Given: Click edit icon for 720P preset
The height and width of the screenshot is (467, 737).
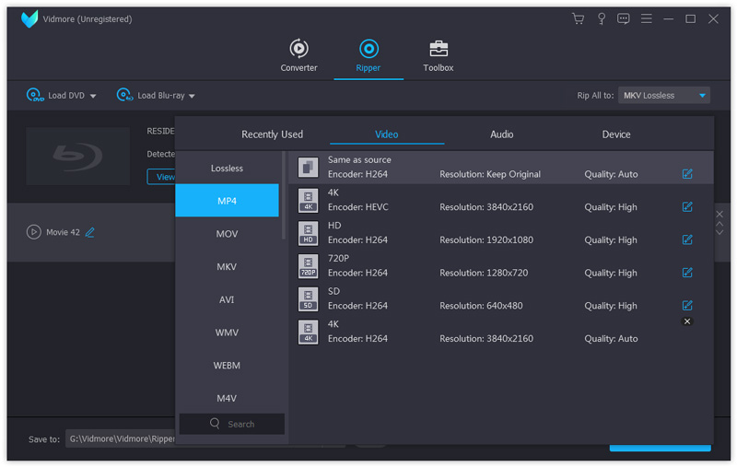Looking at the screenshot, I should pos(687,273).
